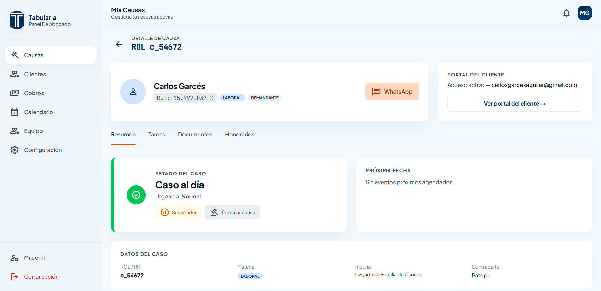601x291 pixels.
Task: Click Terminar causa button
Action: 232,212
